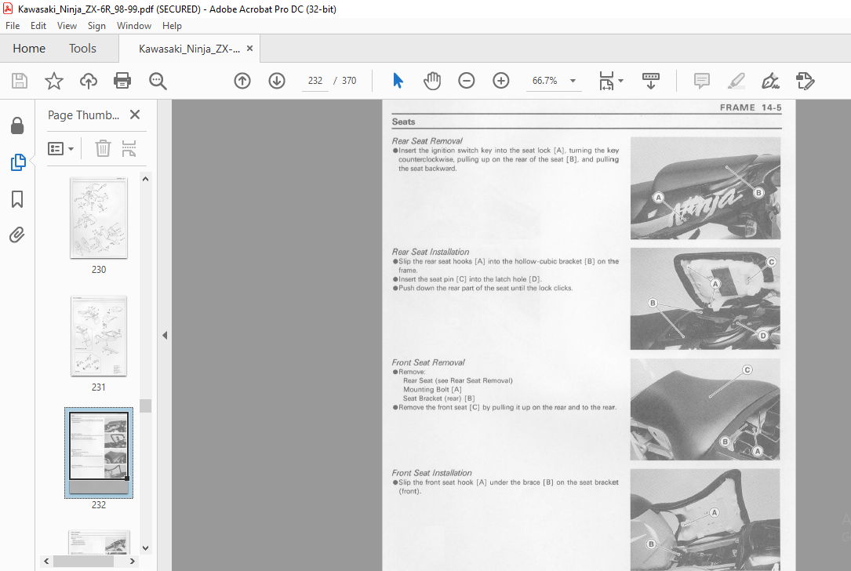Switch to the Home tab
The image size is (851, 571).
click(29, 49)
